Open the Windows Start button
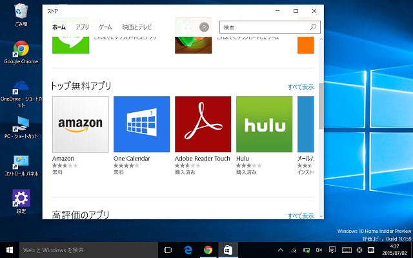The height and width of the screenshot is (258, 413). (10, 250)
